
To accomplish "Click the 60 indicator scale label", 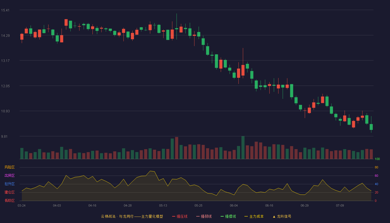I will pos(376,176).
